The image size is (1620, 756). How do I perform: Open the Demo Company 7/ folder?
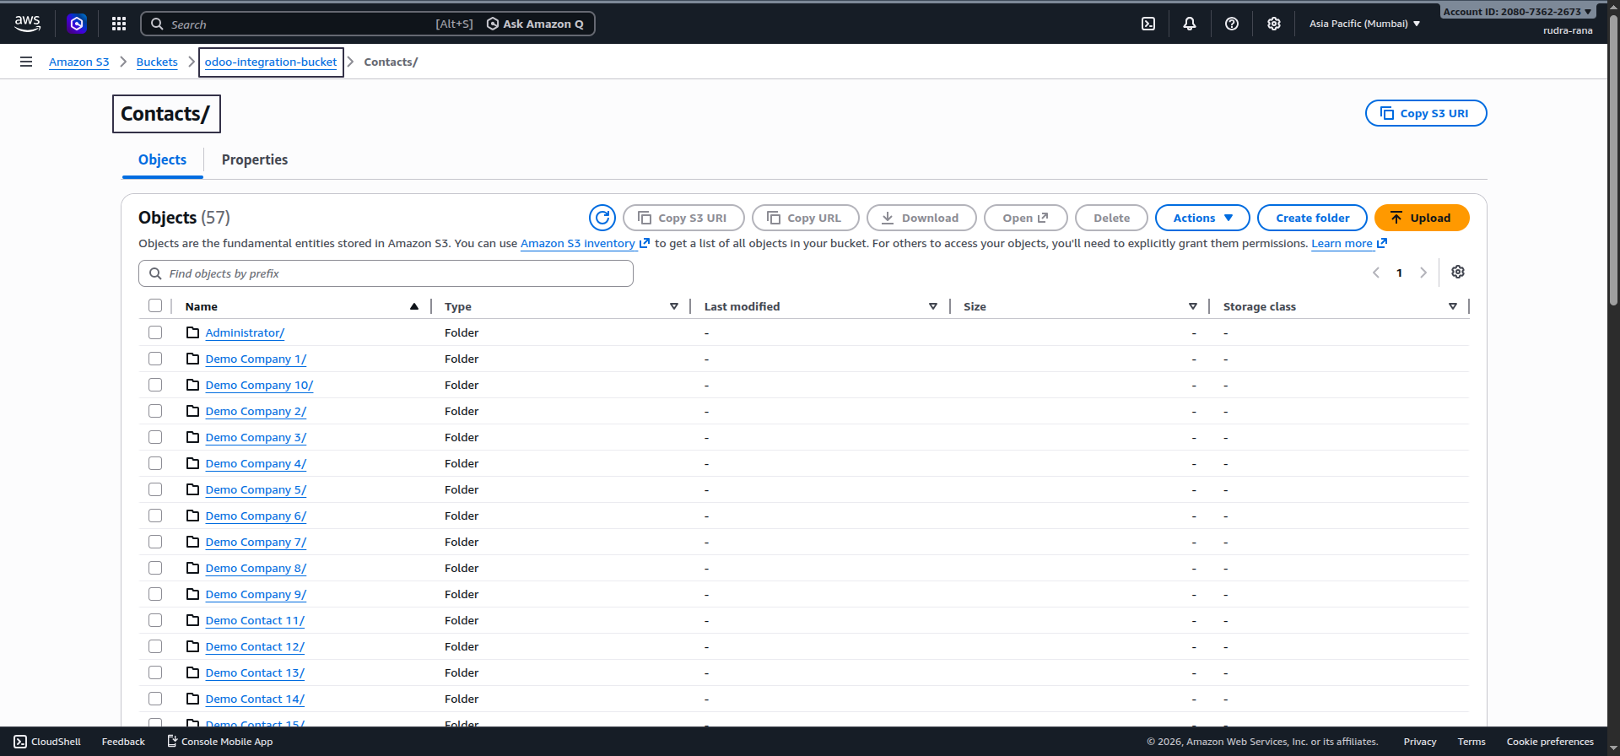(256, 542)
